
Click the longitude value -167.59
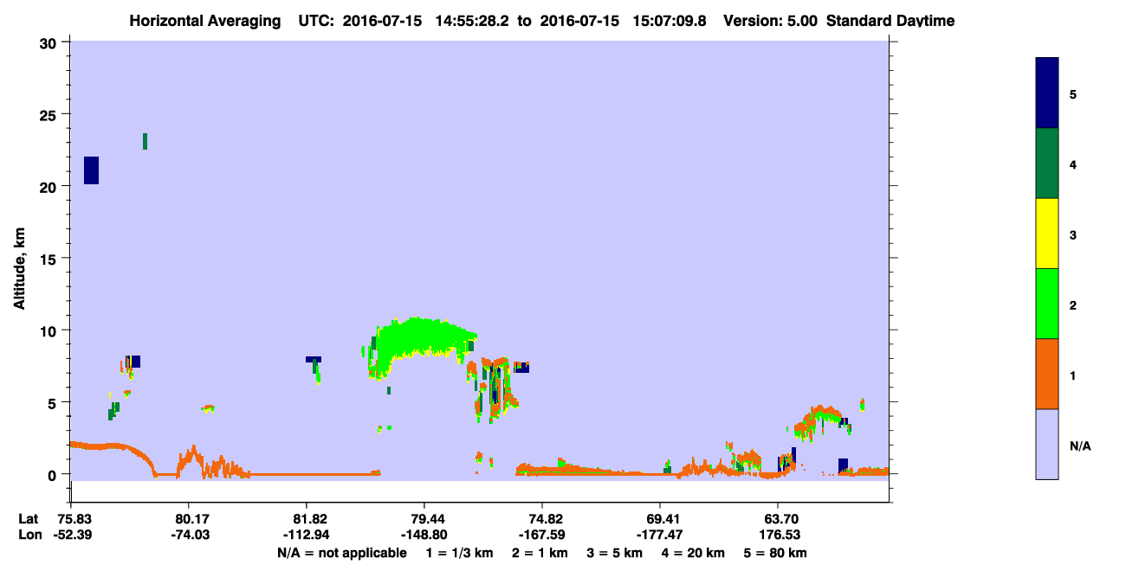(x=542, y=535)
